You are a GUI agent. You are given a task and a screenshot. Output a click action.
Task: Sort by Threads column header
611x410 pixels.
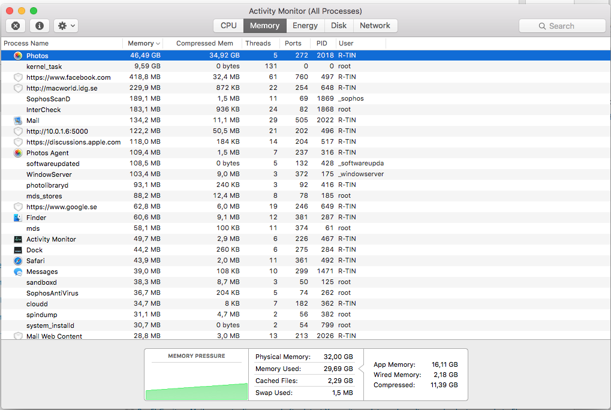tap(258, 43)
